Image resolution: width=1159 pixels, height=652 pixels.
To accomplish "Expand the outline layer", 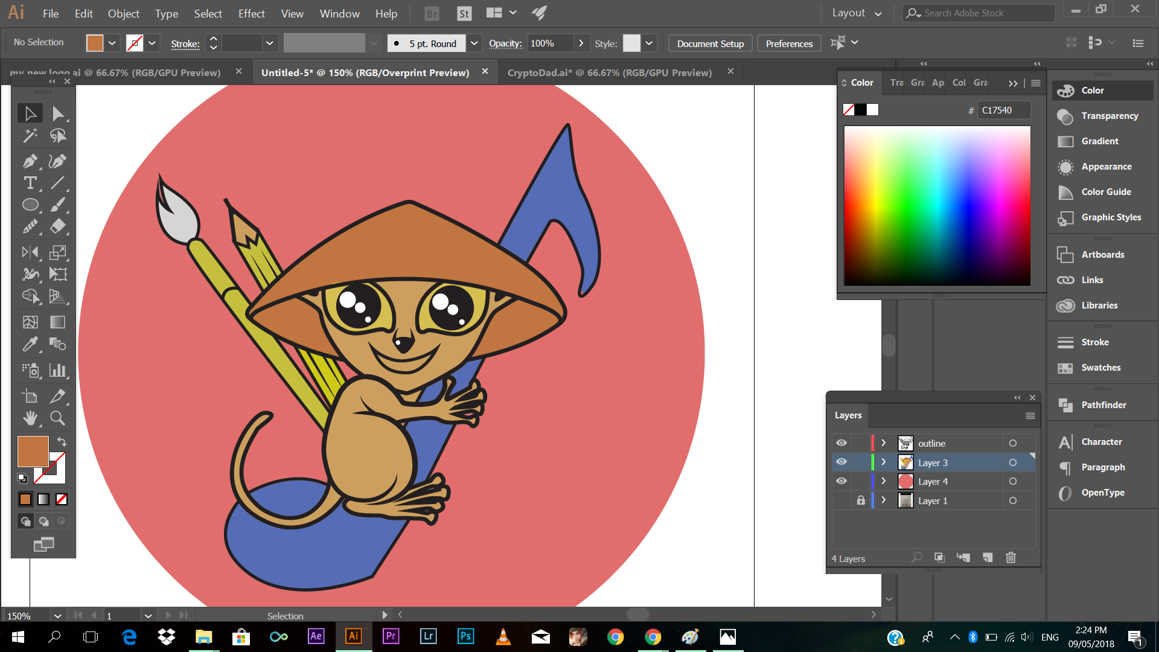I will [883, 443].
